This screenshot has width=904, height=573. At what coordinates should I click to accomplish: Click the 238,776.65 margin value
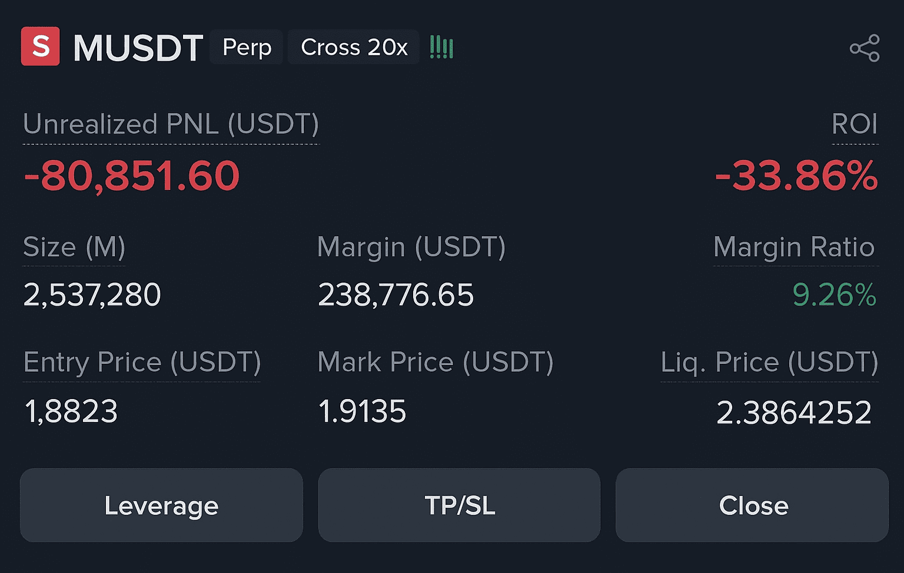pos(395,294)
